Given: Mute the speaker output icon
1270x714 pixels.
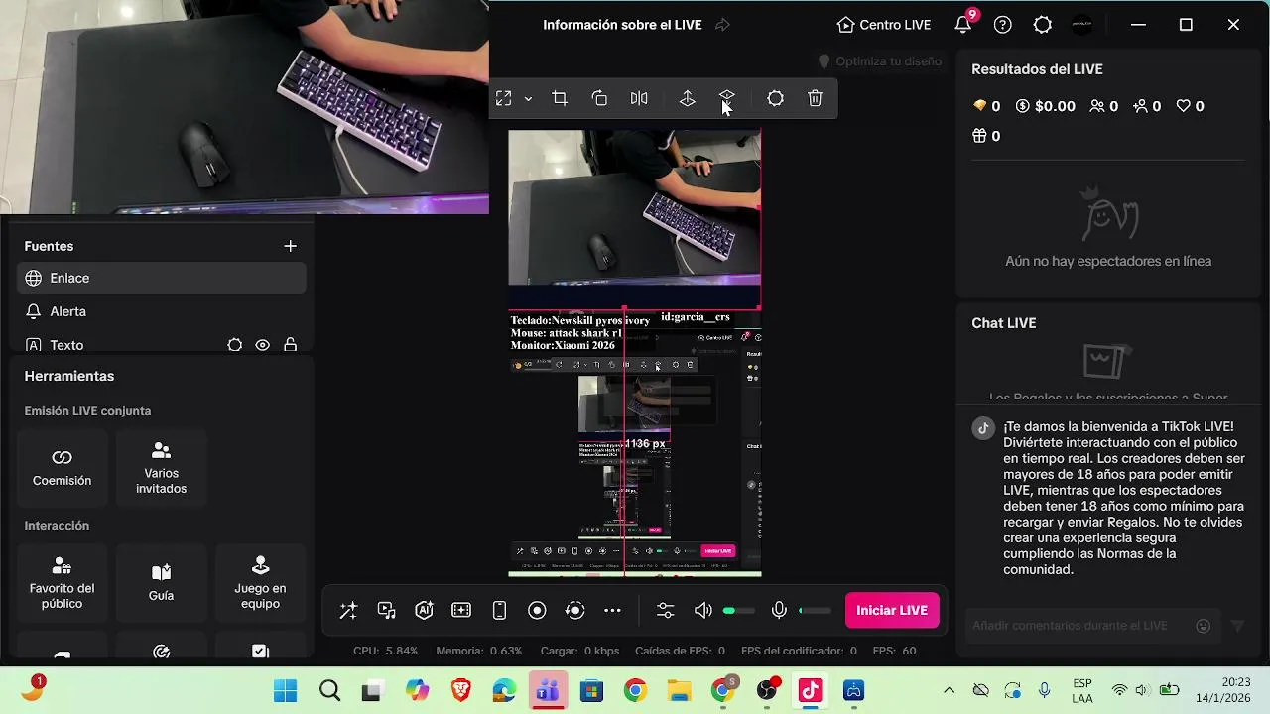Looking at the screenshot, I should pyautogui.click(x=703, y=610).
